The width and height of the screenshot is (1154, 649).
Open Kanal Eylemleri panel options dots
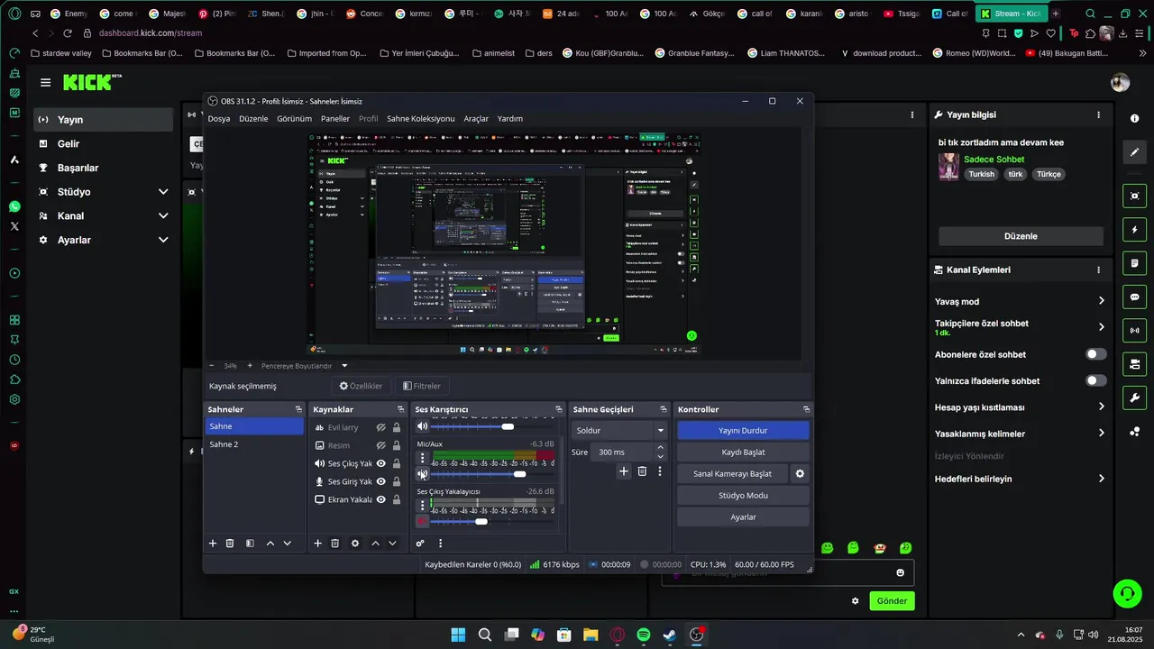point(1098,270)
